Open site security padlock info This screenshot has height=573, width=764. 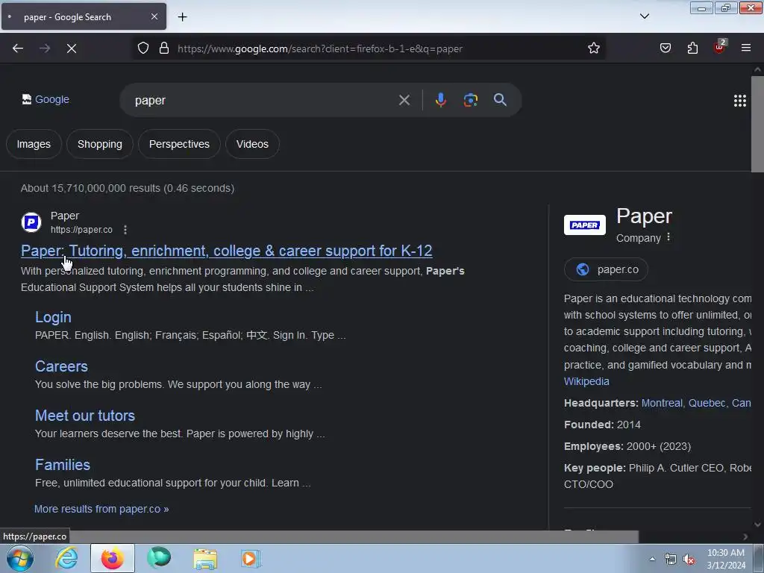(x=164, y=48)
